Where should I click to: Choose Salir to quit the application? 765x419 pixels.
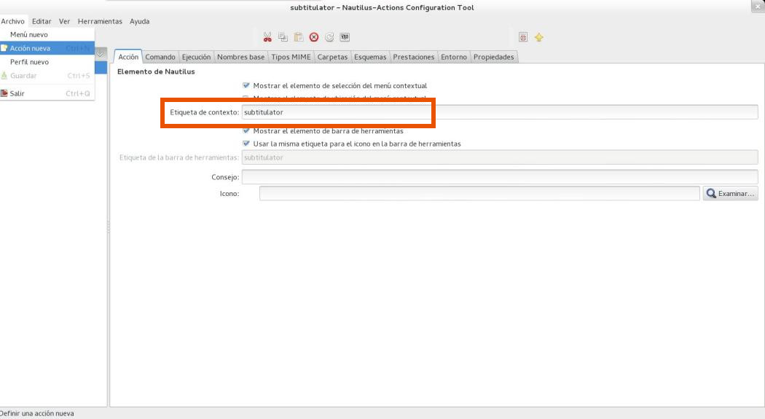pyautogui.click(x=47, y=93)
